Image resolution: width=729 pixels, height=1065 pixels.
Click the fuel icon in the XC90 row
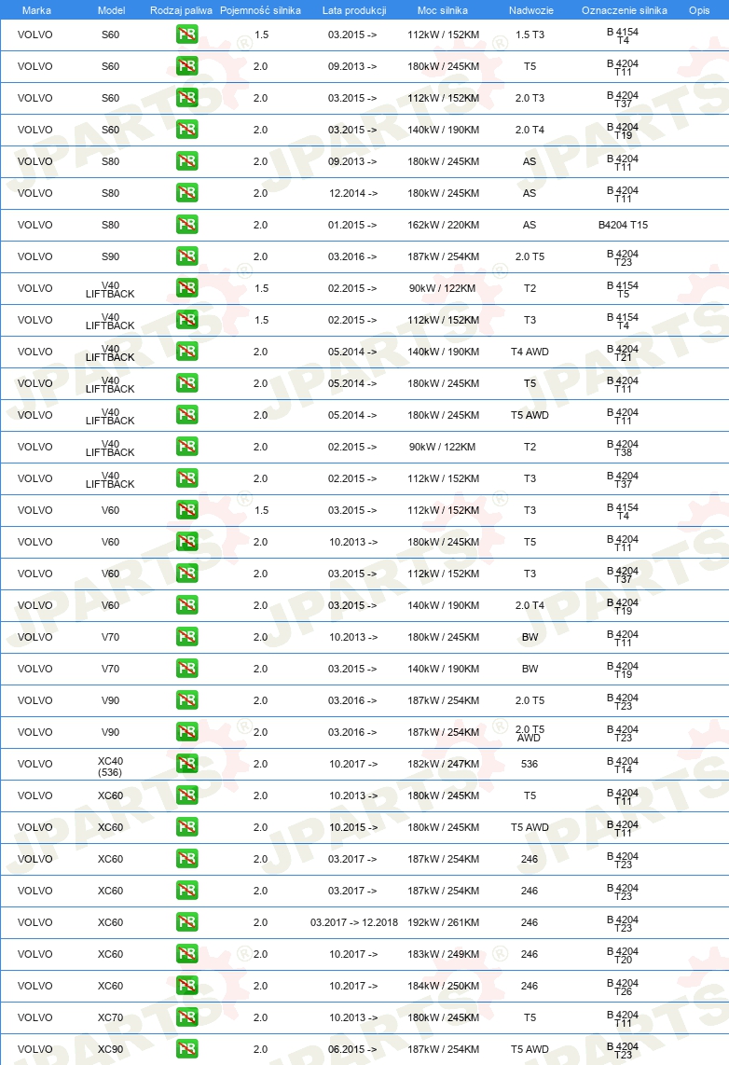point(186,1049)
